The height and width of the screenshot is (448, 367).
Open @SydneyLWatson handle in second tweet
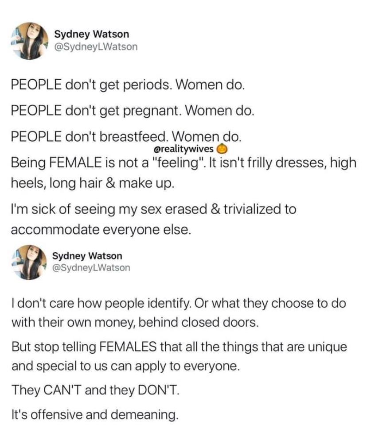pos(91,268)
